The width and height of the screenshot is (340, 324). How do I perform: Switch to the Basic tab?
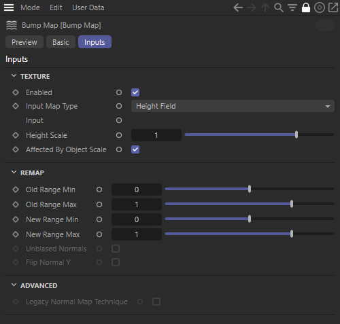(x=61, y=42)
